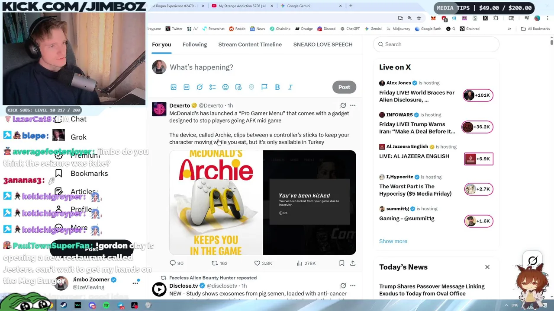Open the You've been kicked image
The height and width of the screenshot is (311, 554).
point(309,203)
